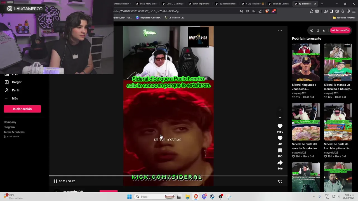Open 'La rosa con Lau' bookmark
Viewport: 358px width, 201px height.
pos(174,18)
